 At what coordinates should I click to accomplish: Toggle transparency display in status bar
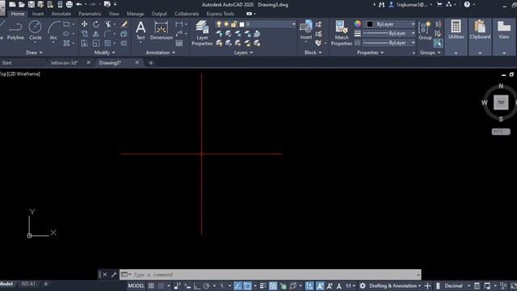273,285
